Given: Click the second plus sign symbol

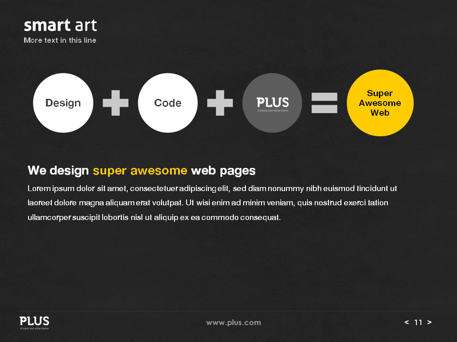Looking at the screenshot, I should click(220, 103).
